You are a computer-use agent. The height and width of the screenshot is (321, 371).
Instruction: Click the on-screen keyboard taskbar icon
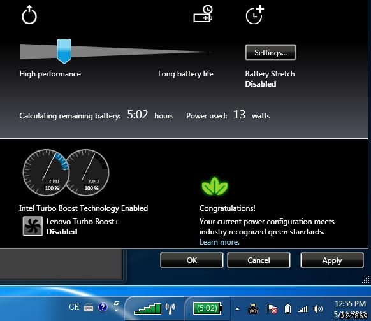pos(89,307)
